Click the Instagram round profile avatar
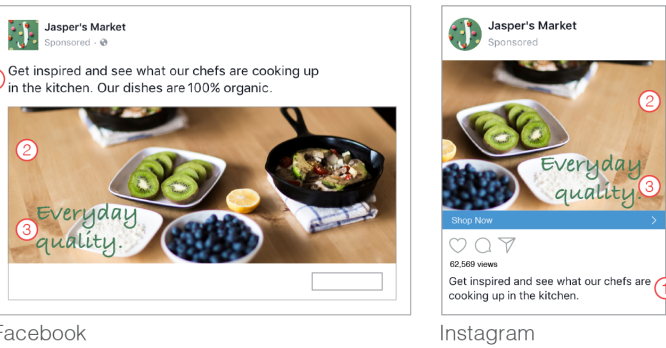Viewport: 666px width, 348px height. coord(465,34)
